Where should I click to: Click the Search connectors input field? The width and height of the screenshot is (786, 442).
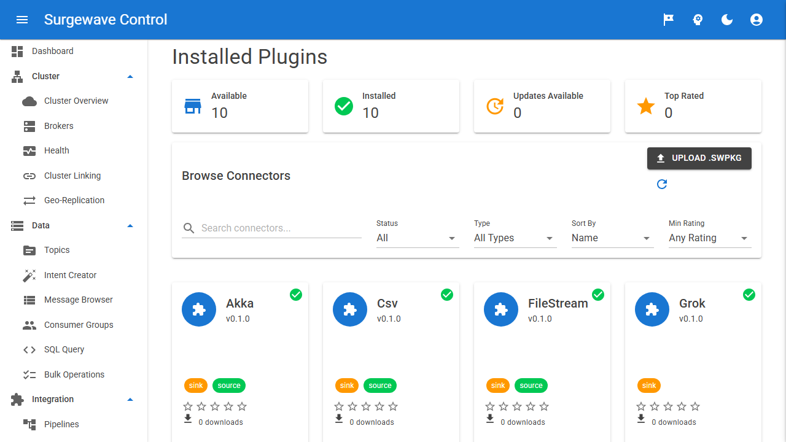pos(281,228)
